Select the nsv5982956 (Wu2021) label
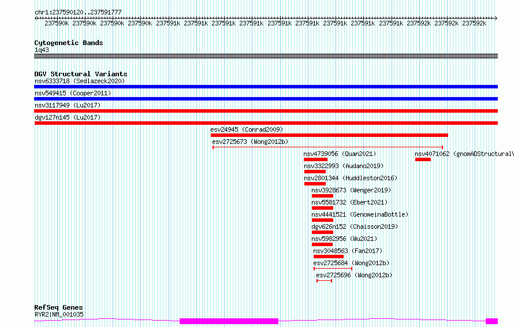The width and height of the screenshot is (514, 327). (x=344, y=239)
